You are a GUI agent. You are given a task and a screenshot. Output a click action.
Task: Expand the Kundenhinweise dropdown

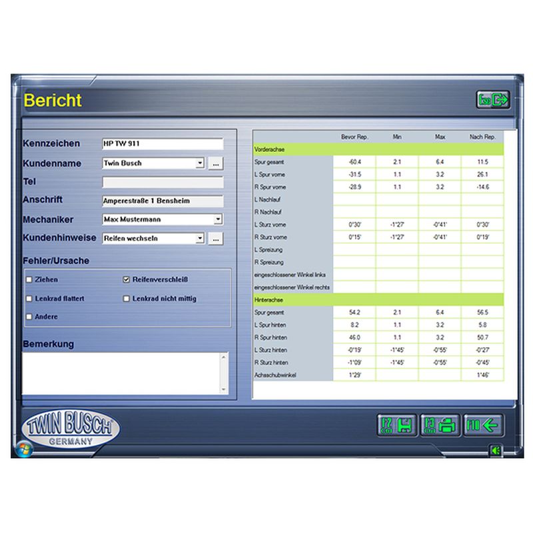click(x=200, y=239)
